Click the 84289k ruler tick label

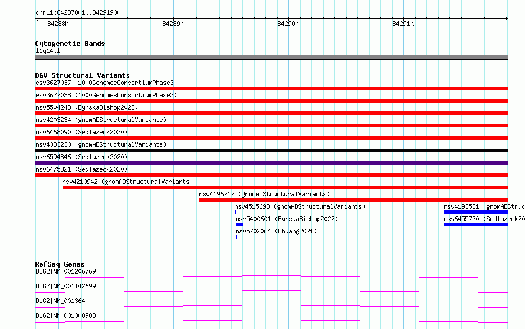173,24
